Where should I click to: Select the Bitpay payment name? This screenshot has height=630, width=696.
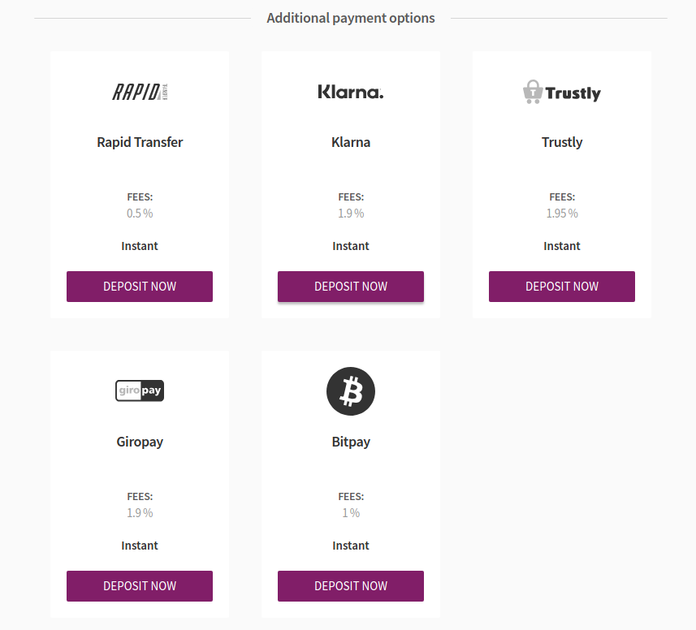350,442
